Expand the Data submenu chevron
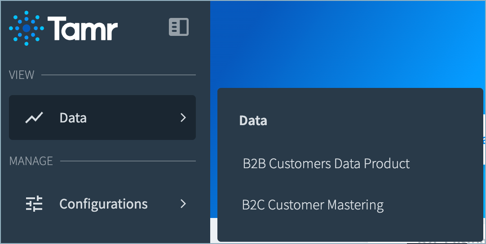The height and width of the screenshot is (244, 486). (183, 118)
